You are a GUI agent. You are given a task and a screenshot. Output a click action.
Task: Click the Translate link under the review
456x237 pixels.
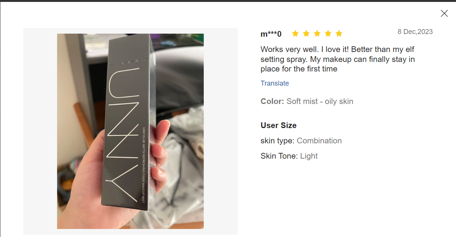[x=275, y=83]
